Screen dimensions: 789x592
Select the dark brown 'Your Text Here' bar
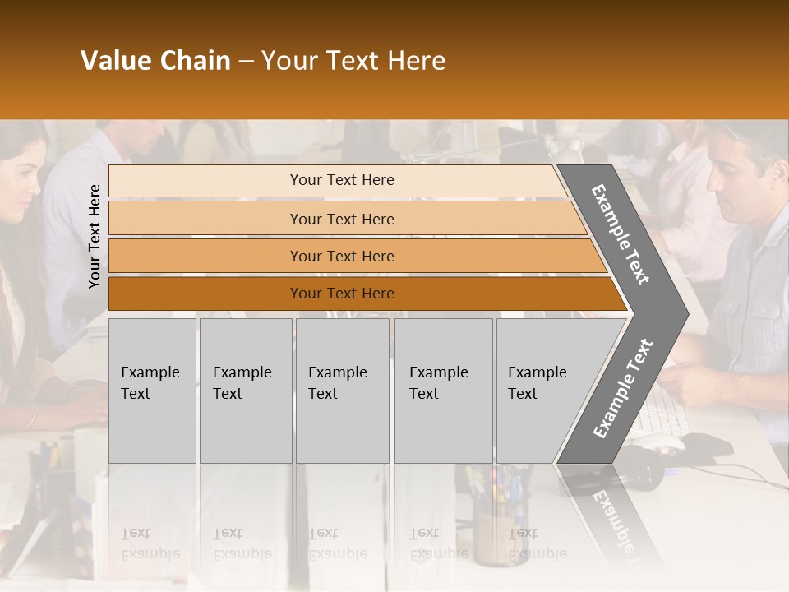pyautogui.click(x=368, y=294)
